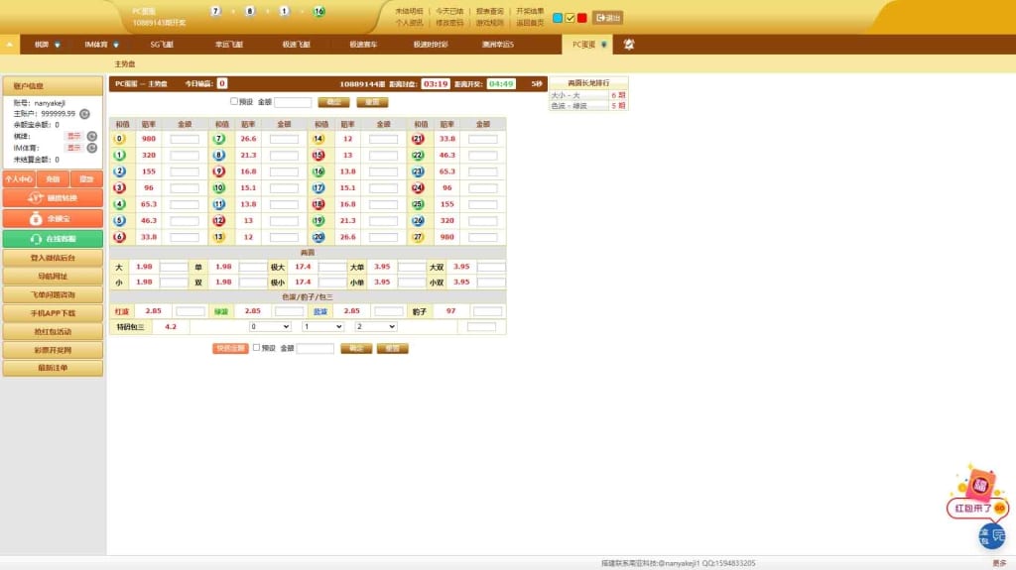The width and height of the screenshot is (1016, 570).
Task: Open the orange money-bag button
Action: 53,218
